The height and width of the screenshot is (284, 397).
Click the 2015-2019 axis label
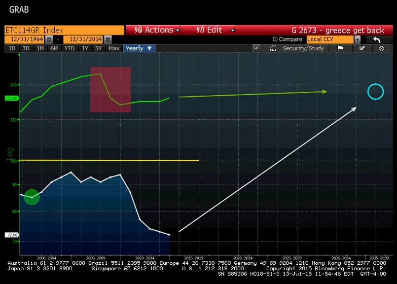tap(194, 258)
